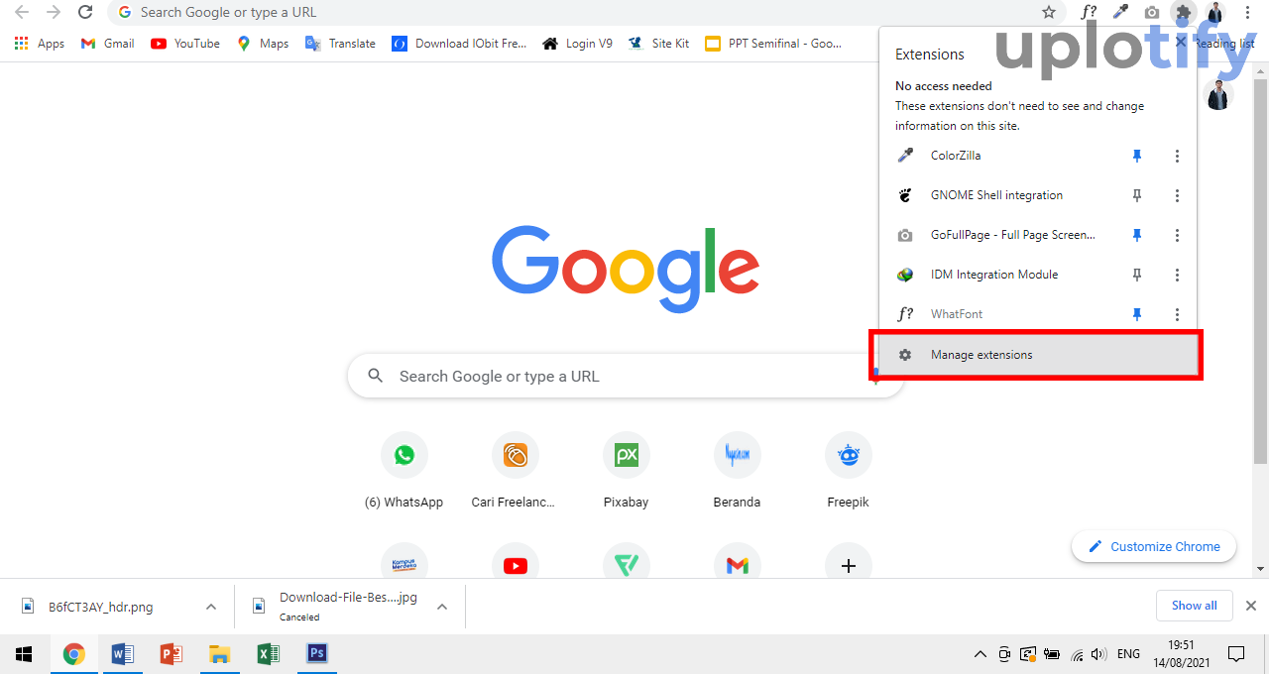The width and height of the screenshot is (1269, 674).
Task: Pin GNOME Shell integration to toolbar
Action: coord(1137,195)
